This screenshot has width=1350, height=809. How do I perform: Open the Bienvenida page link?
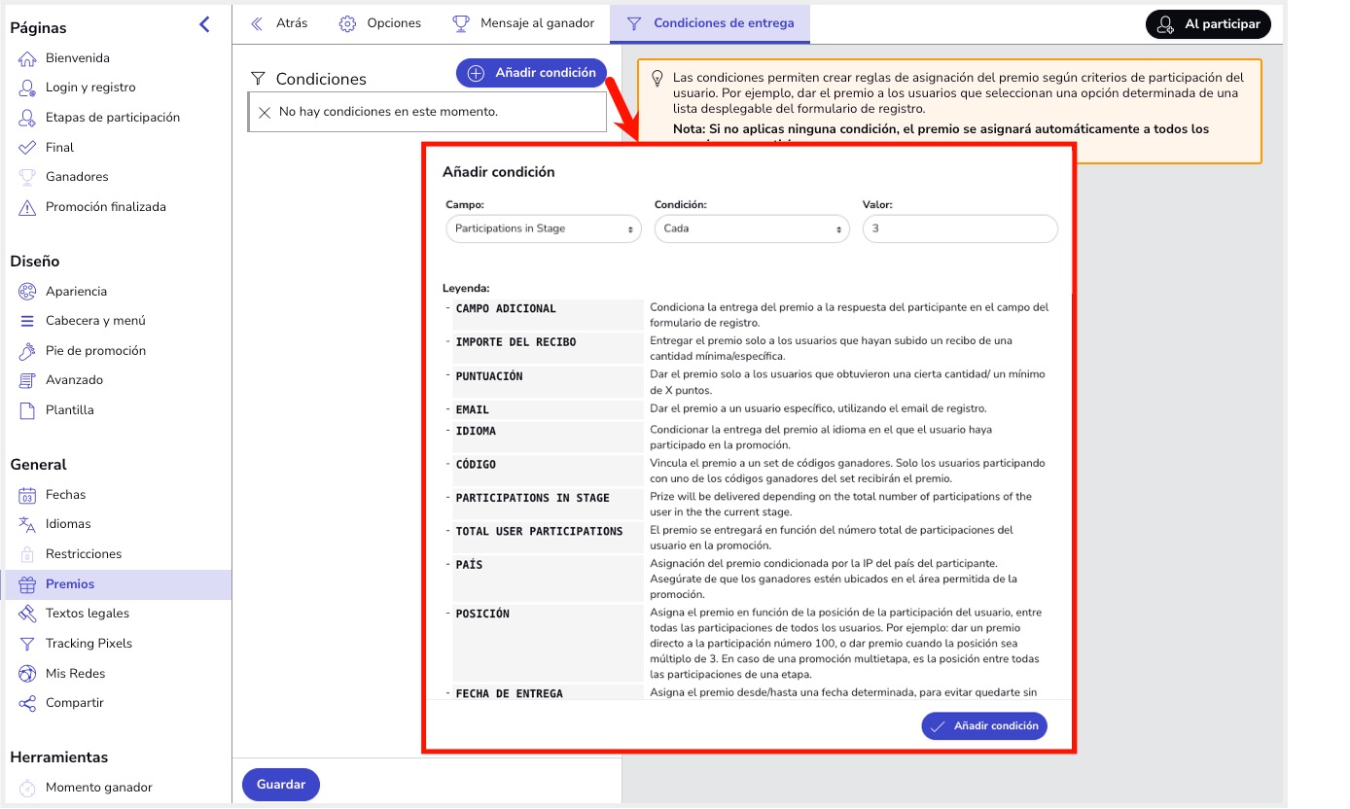78,58
